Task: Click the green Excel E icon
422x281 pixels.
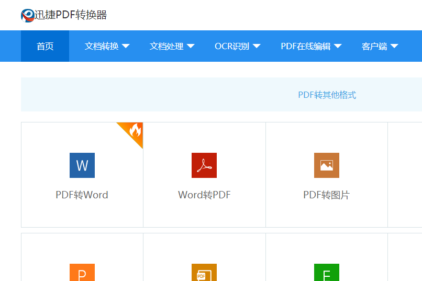Action: (327, 273)
